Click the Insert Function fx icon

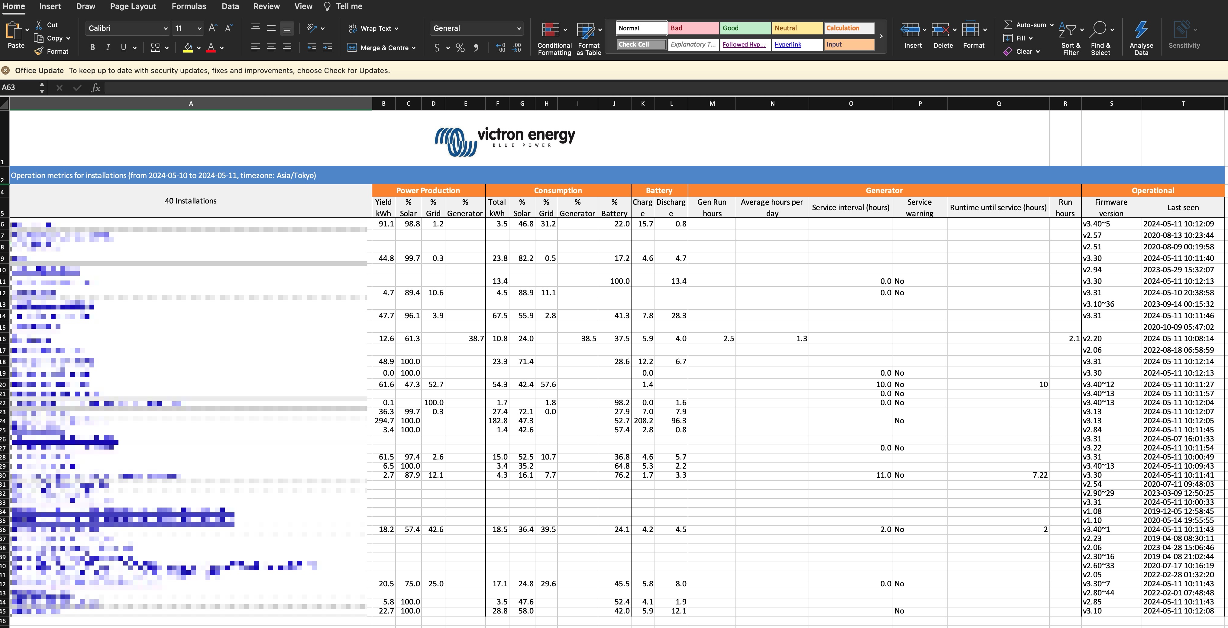click(x=95, y=88)
